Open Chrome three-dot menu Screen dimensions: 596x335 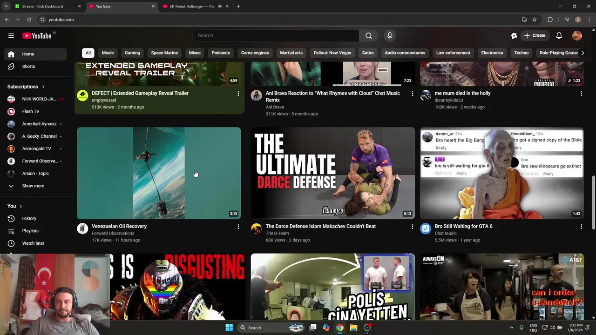pos(589,20)
